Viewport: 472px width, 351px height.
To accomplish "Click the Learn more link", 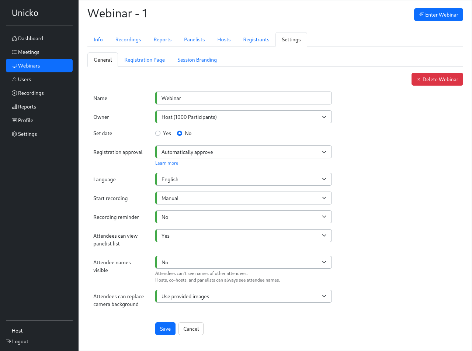I will tap(167, 163).
